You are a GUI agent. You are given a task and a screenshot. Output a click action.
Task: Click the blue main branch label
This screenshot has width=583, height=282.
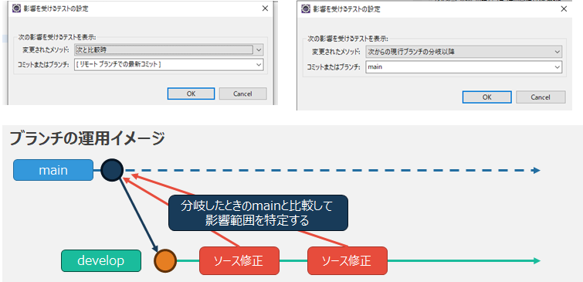53,170
